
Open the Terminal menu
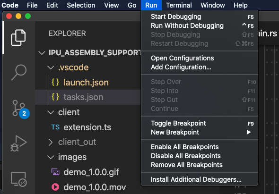point(179,5)
